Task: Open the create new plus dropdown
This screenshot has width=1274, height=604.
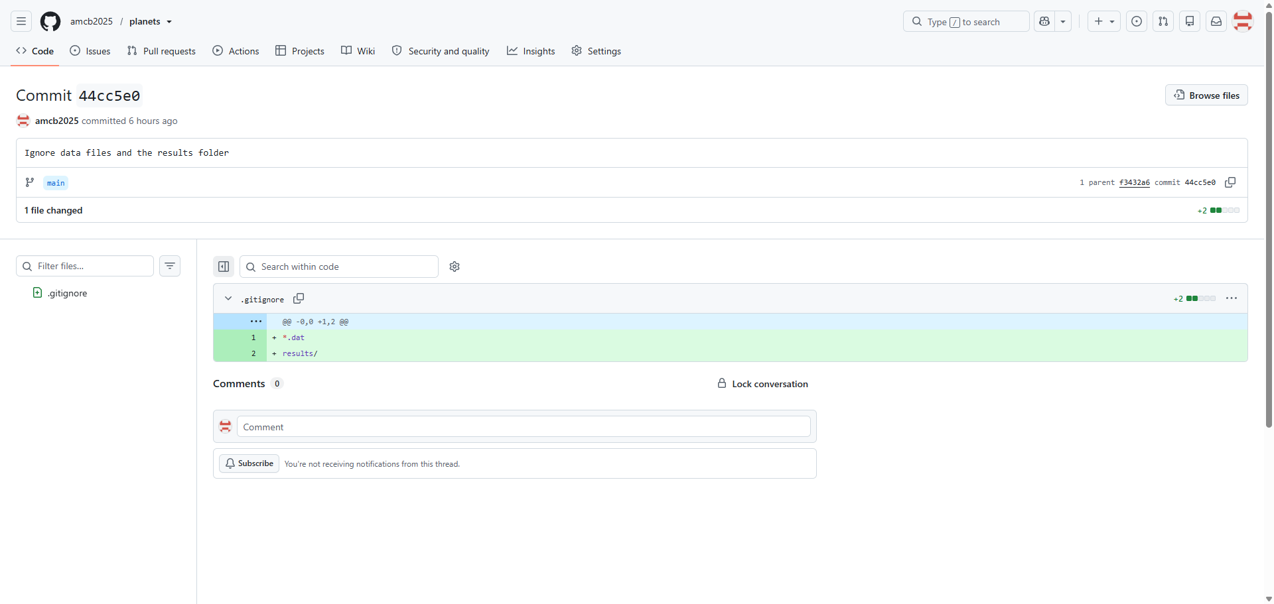Action: tap(1104, 21)
